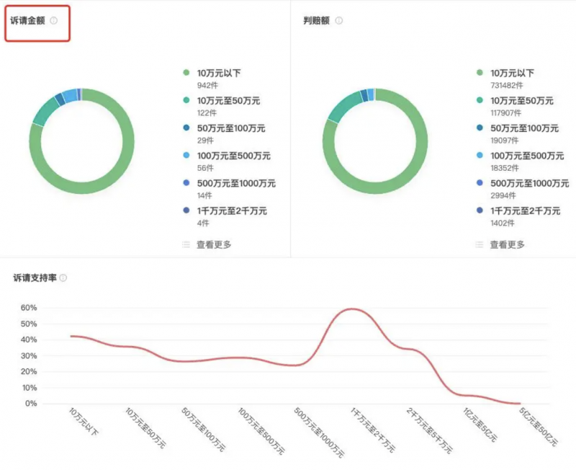The image size is (576, 470).
Task: Expand 查看更多 under 诉请金额 legend
Action: (x=214, y=244)
